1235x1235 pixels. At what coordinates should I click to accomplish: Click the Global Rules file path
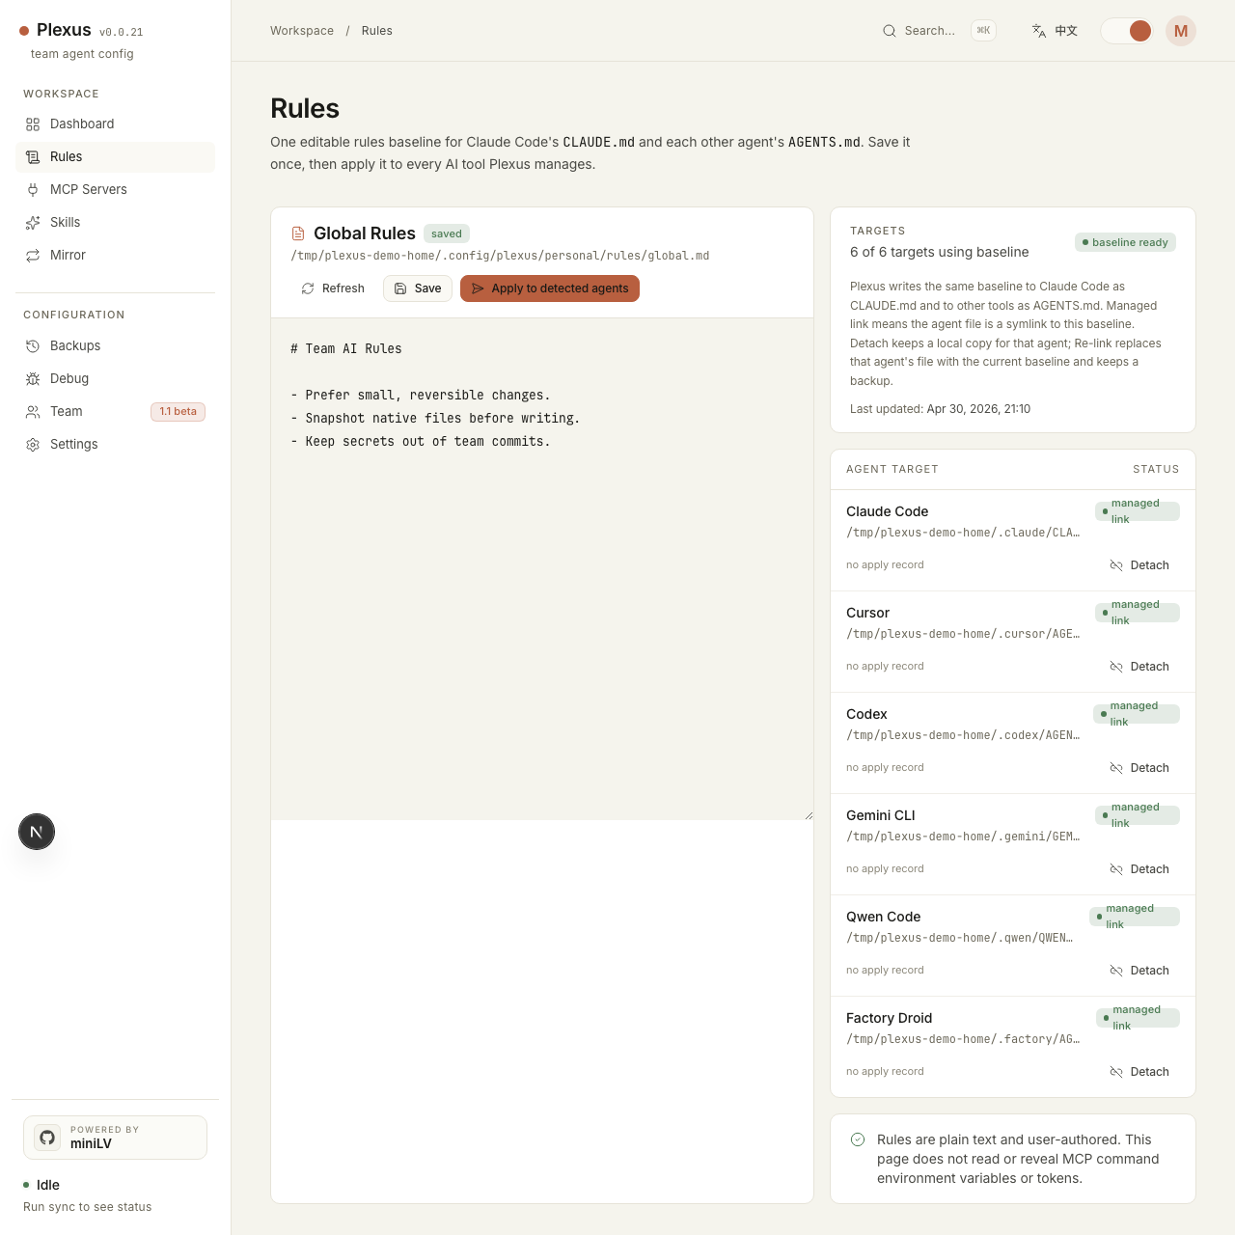point(500,256)
